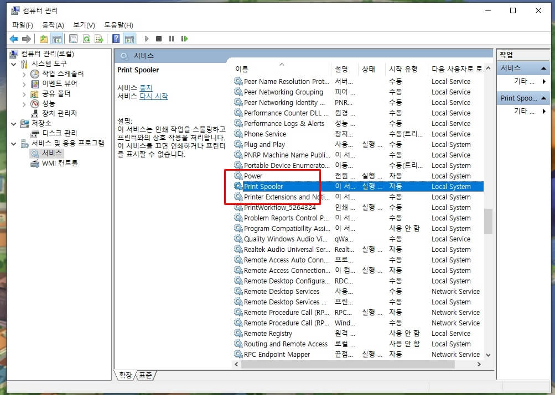Open 기타 submenu under Print Spoo... section
The width and height of the screenshot is (555, 395).
(524, 111)
